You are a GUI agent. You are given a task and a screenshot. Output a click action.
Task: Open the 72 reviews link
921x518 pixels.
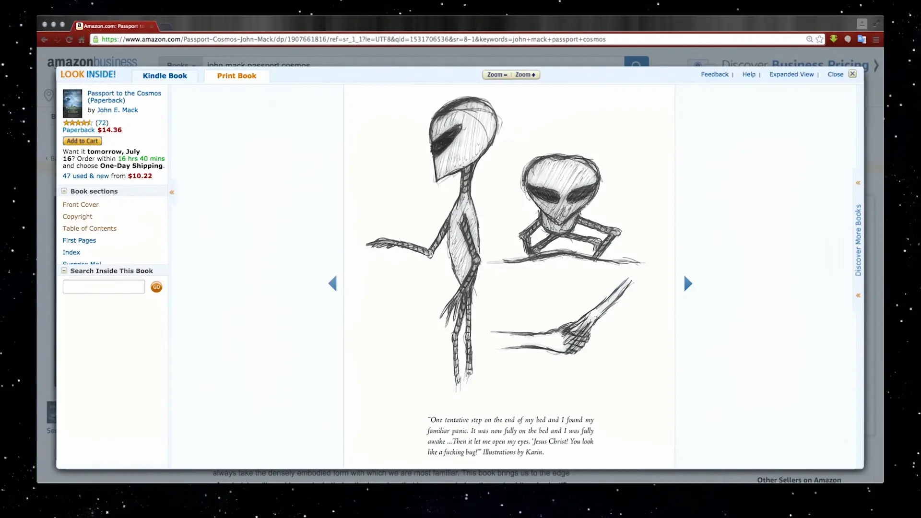tap(102, 123)
